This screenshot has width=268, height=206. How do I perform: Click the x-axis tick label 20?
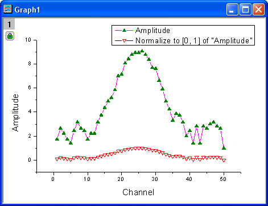coord(121,179)
